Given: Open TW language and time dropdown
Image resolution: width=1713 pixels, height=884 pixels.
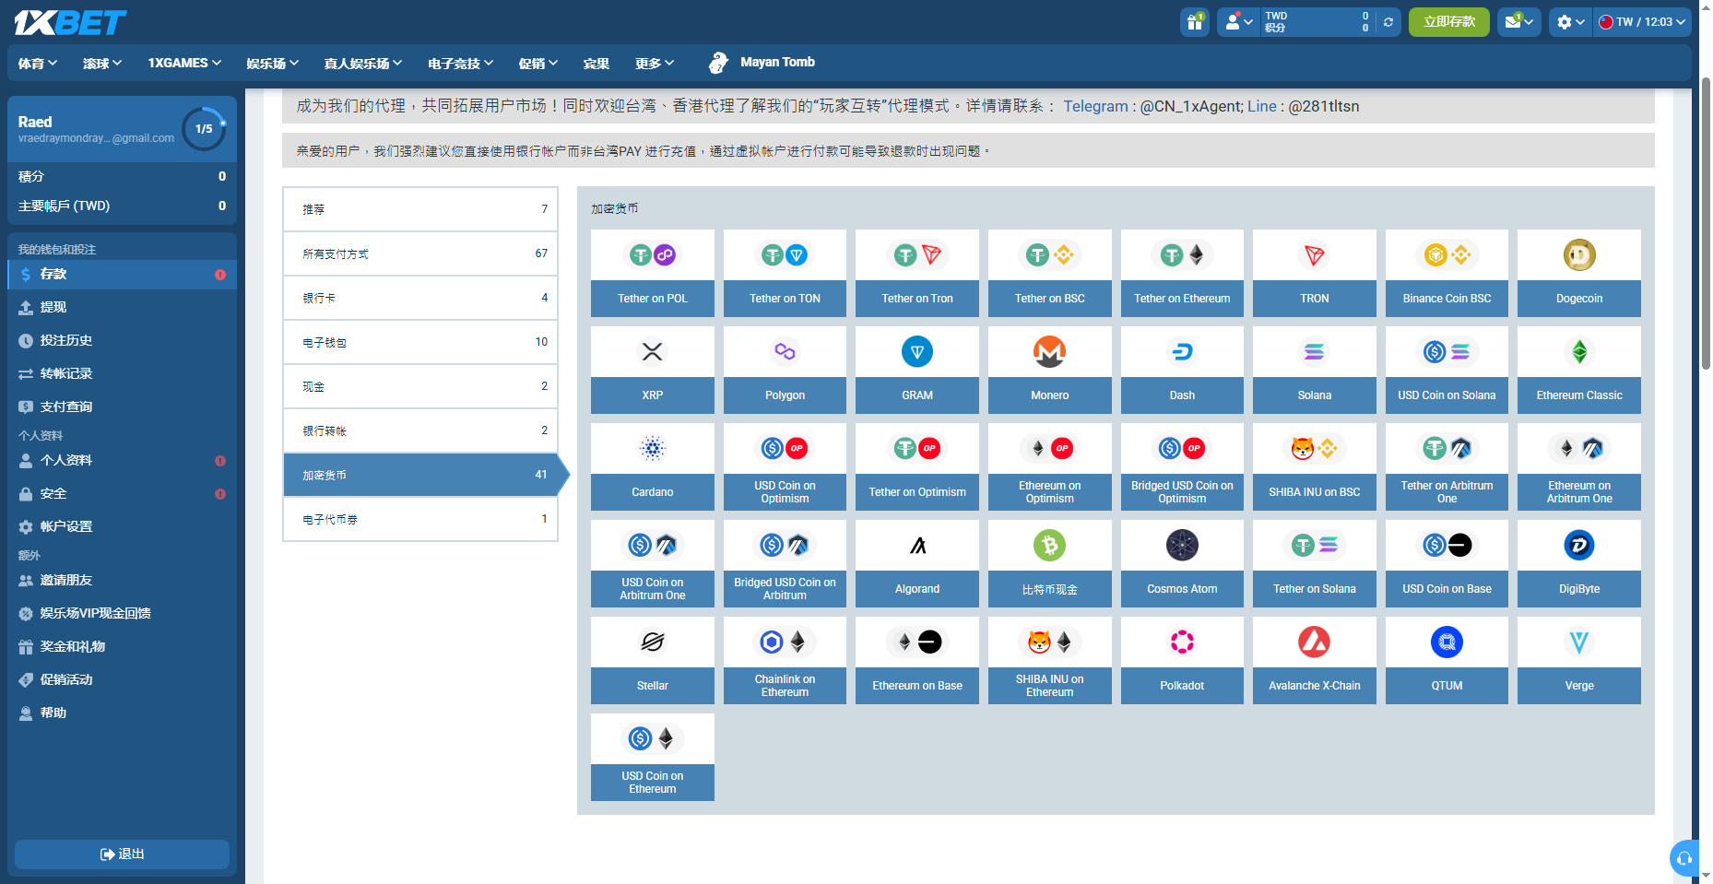Looking at the screenshot, I should pos(1643,22).
